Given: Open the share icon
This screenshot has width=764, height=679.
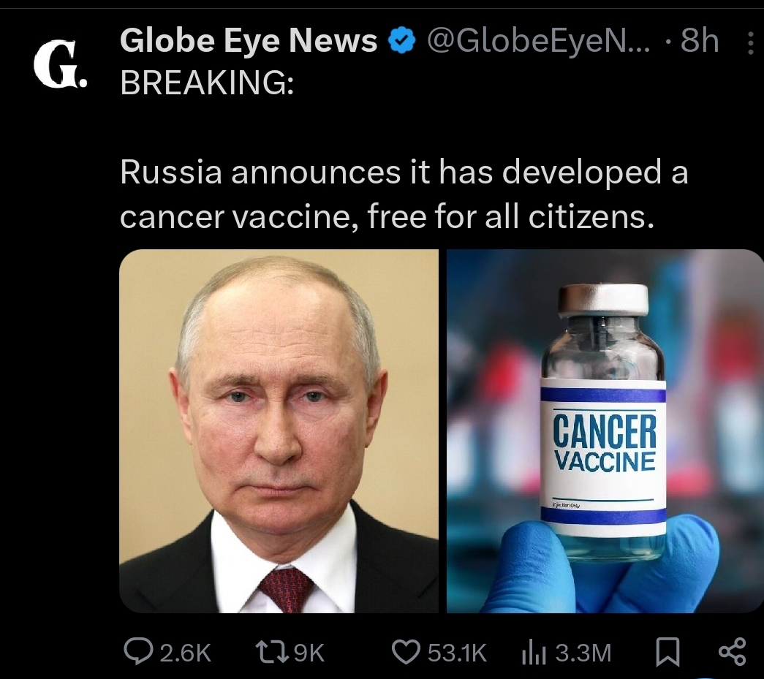Looking at the screenshot, I should point(733,652).
